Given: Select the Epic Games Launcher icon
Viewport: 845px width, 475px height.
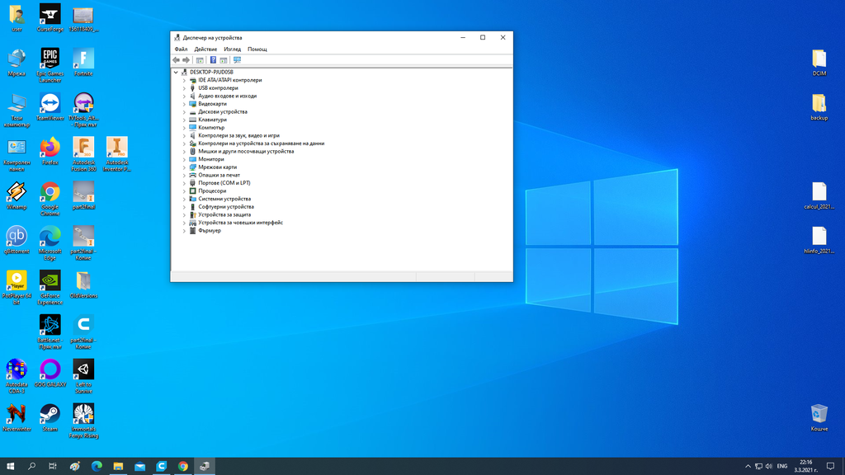Looking at the screenshot, I should click(x=50, y=59).
